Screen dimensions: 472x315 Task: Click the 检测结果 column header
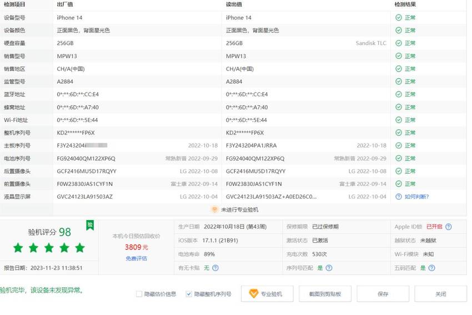(405, 4)
